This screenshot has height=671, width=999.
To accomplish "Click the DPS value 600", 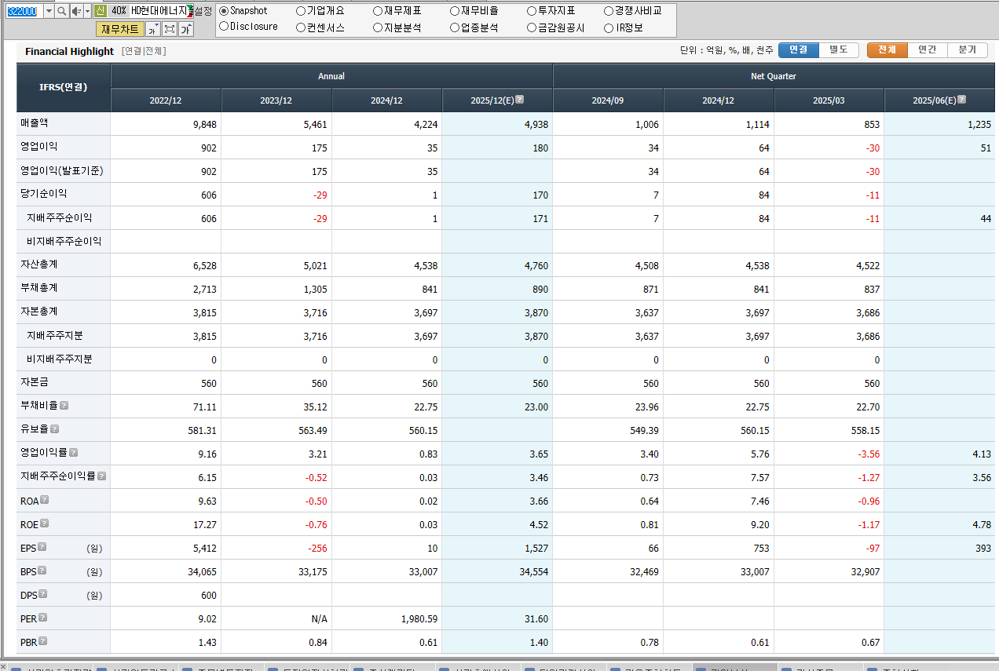I will (209, 595).
